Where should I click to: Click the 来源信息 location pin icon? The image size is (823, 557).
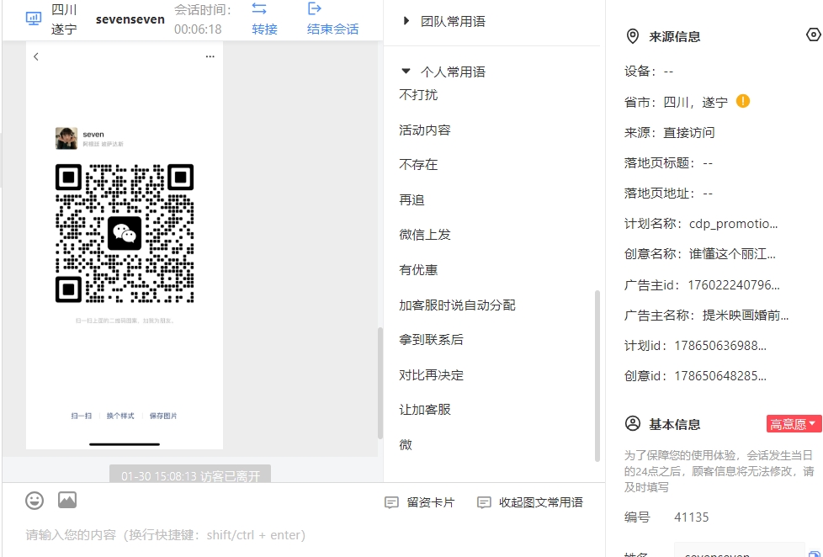(x=633, y=36)
